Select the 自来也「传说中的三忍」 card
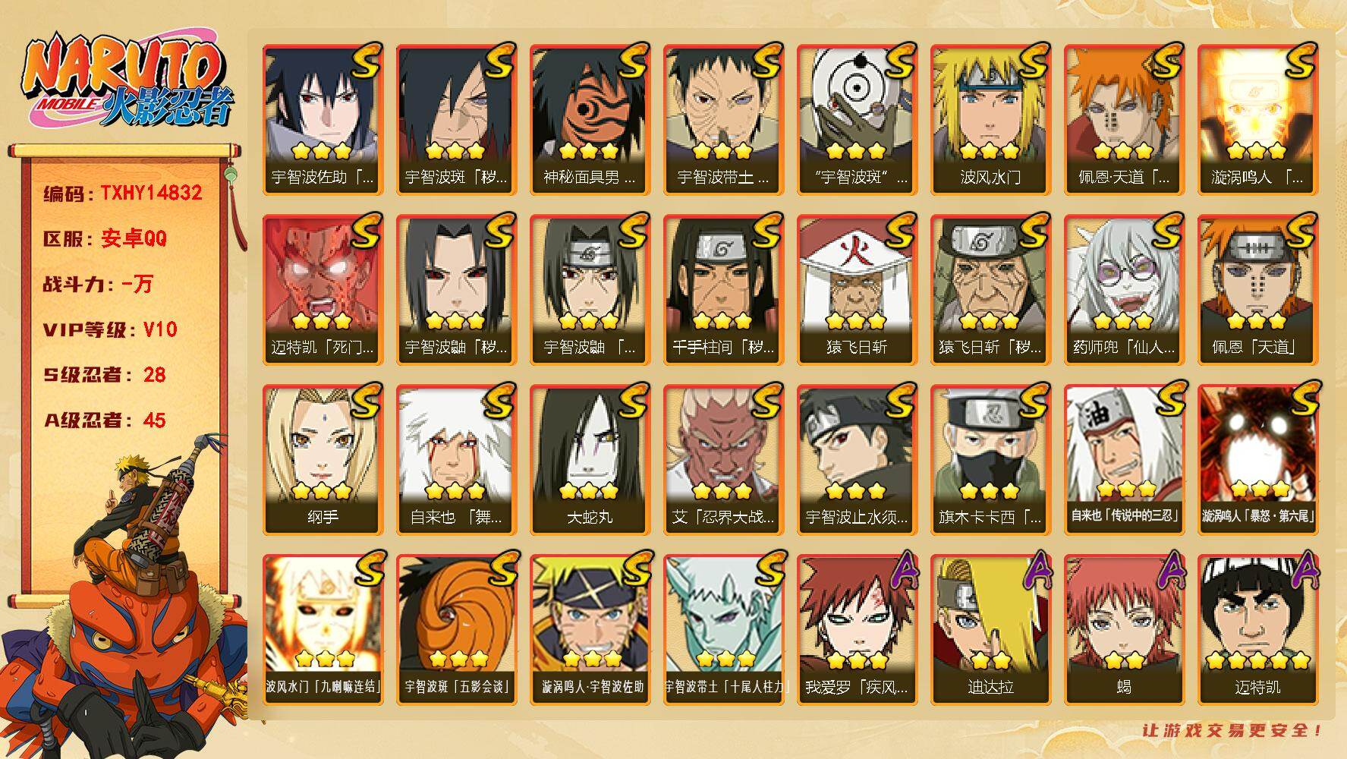The image size is (1347, 759). [1124, 460]
